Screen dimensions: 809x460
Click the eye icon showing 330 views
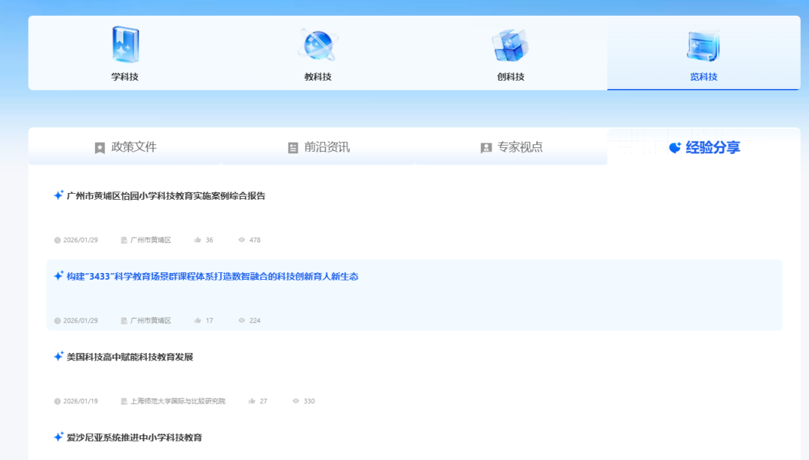point(296,401)
